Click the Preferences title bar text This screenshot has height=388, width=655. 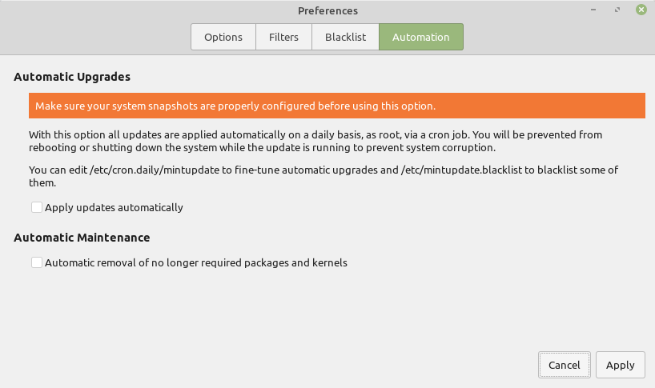click(x=328, y=11)
